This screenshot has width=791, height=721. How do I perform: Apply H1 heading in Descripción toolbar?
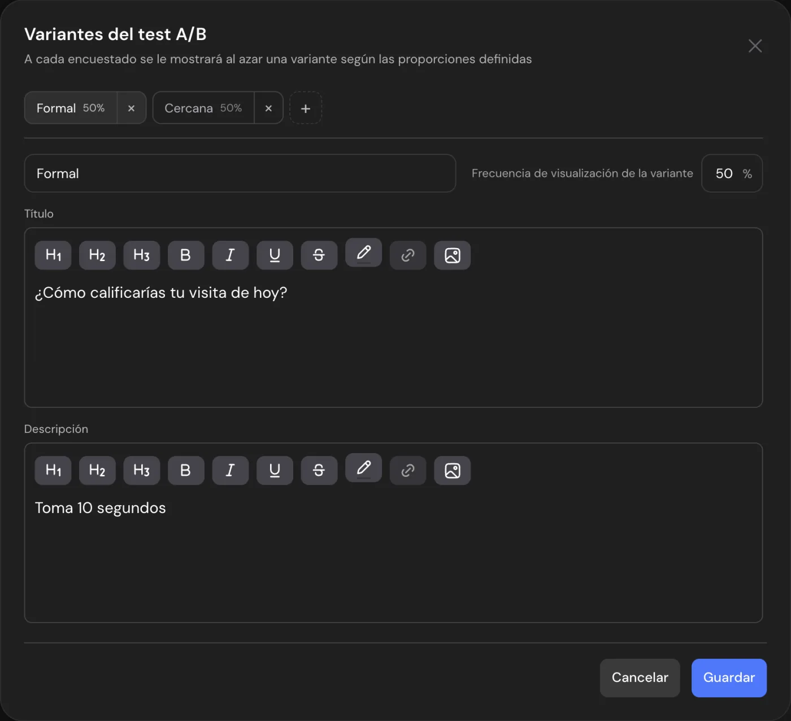[x=53, y=471]
